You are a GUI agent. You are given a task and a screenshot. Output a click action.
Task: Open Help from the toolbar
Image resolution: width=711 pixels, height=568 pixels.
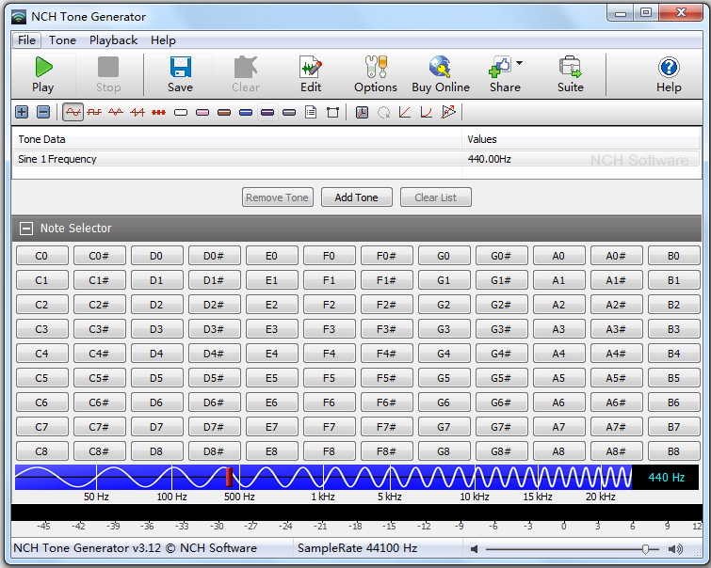(x=669, y=74)
